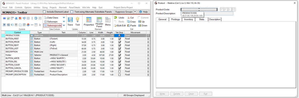Open the Utilities menu
Viewport: 299px width, 98px height.
(x=37, y=7)
